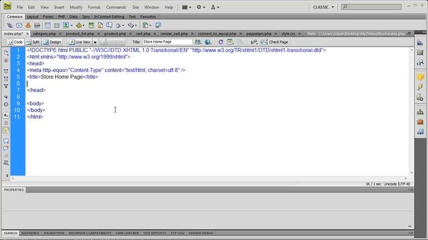428x240 pixels.
Task: Click the Date insert icon
Action: click(x=91, y=25)
